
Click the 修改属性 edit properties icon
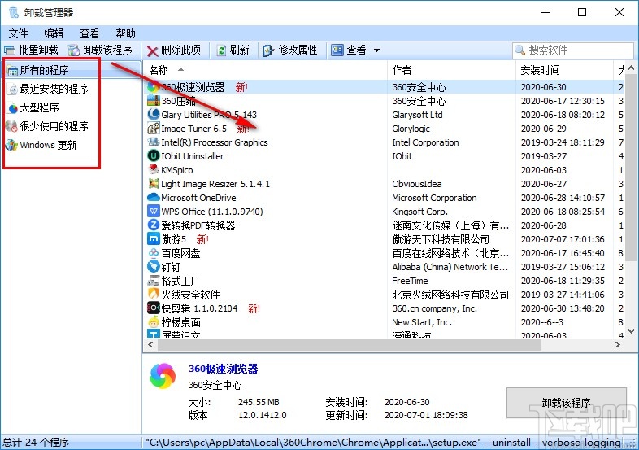point(269,50)
